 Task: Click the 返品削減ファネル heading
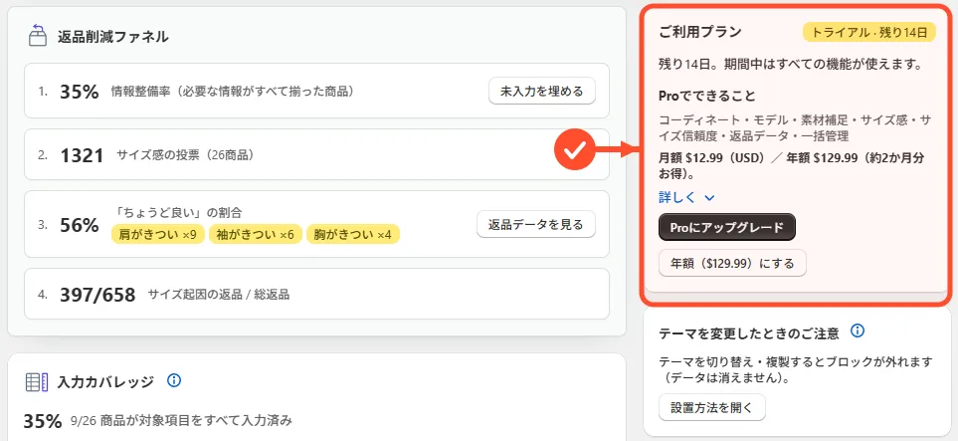[113, 37]
